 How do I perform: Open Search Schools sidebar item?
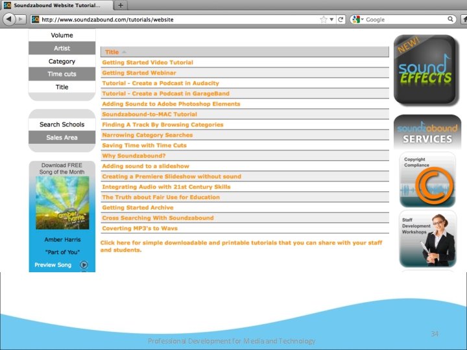tap(62, 124)
